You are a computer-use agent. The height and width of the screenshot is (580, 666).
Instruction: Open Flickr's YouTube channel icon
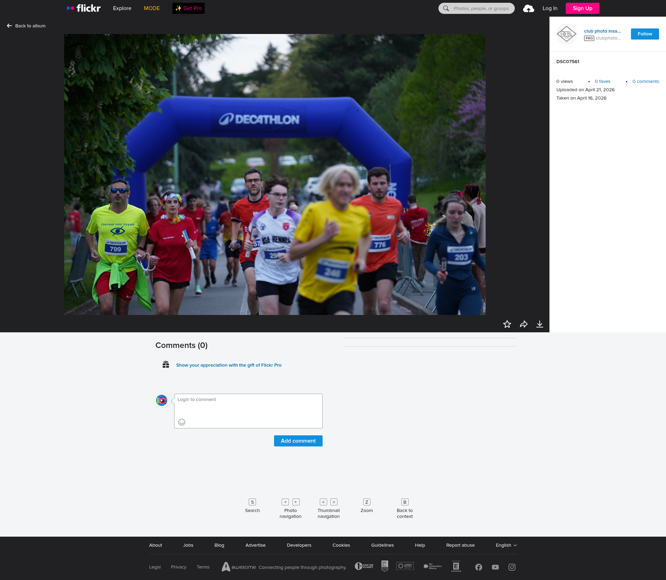pos(495,567)
